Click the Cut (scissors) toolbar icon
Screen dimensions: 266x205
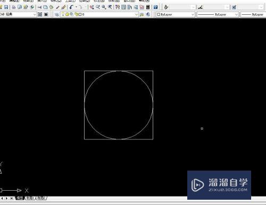tap(39, 7)
